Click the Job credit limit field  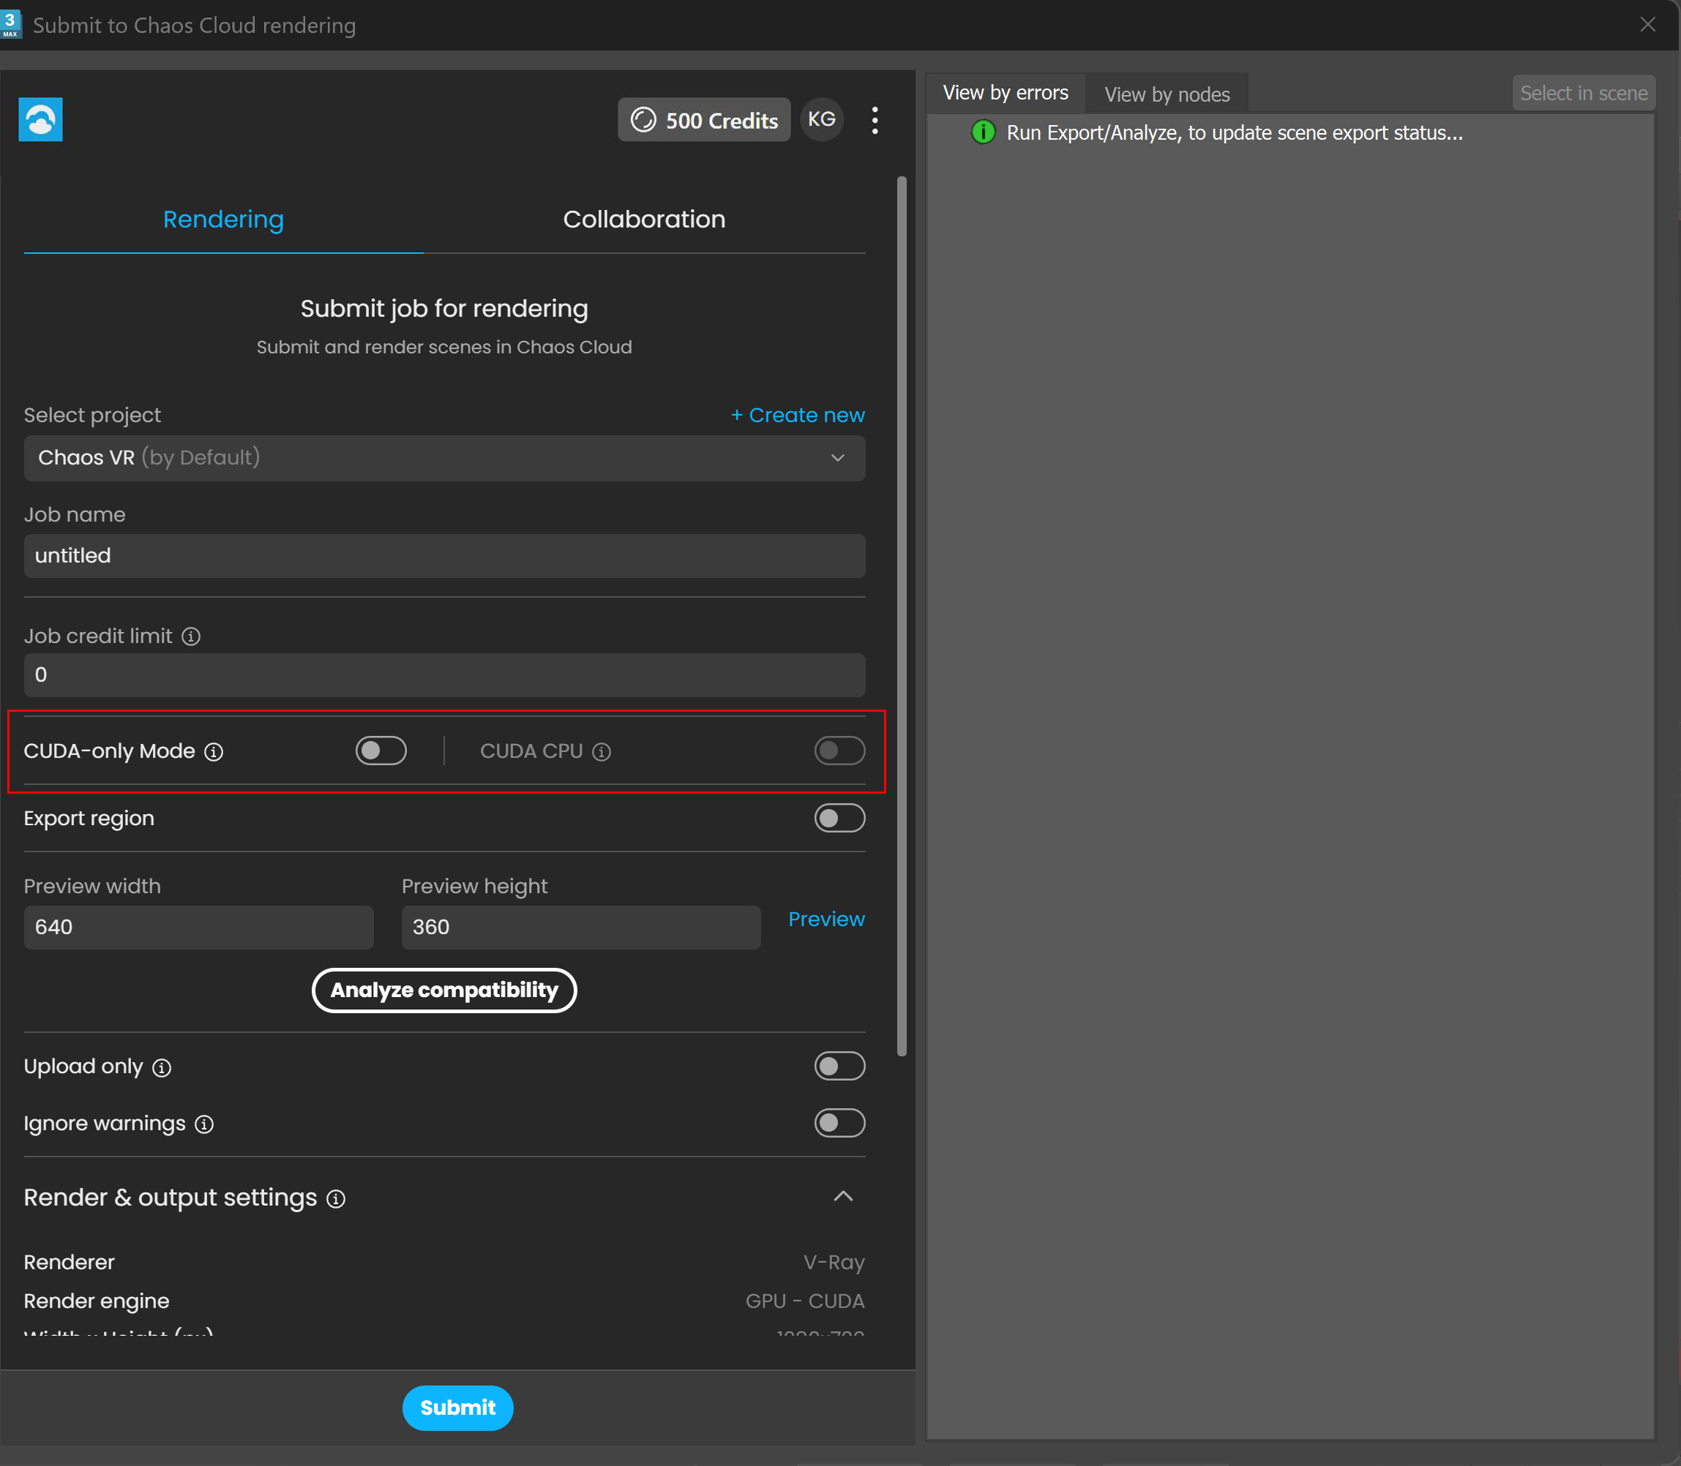pos(444,675)
